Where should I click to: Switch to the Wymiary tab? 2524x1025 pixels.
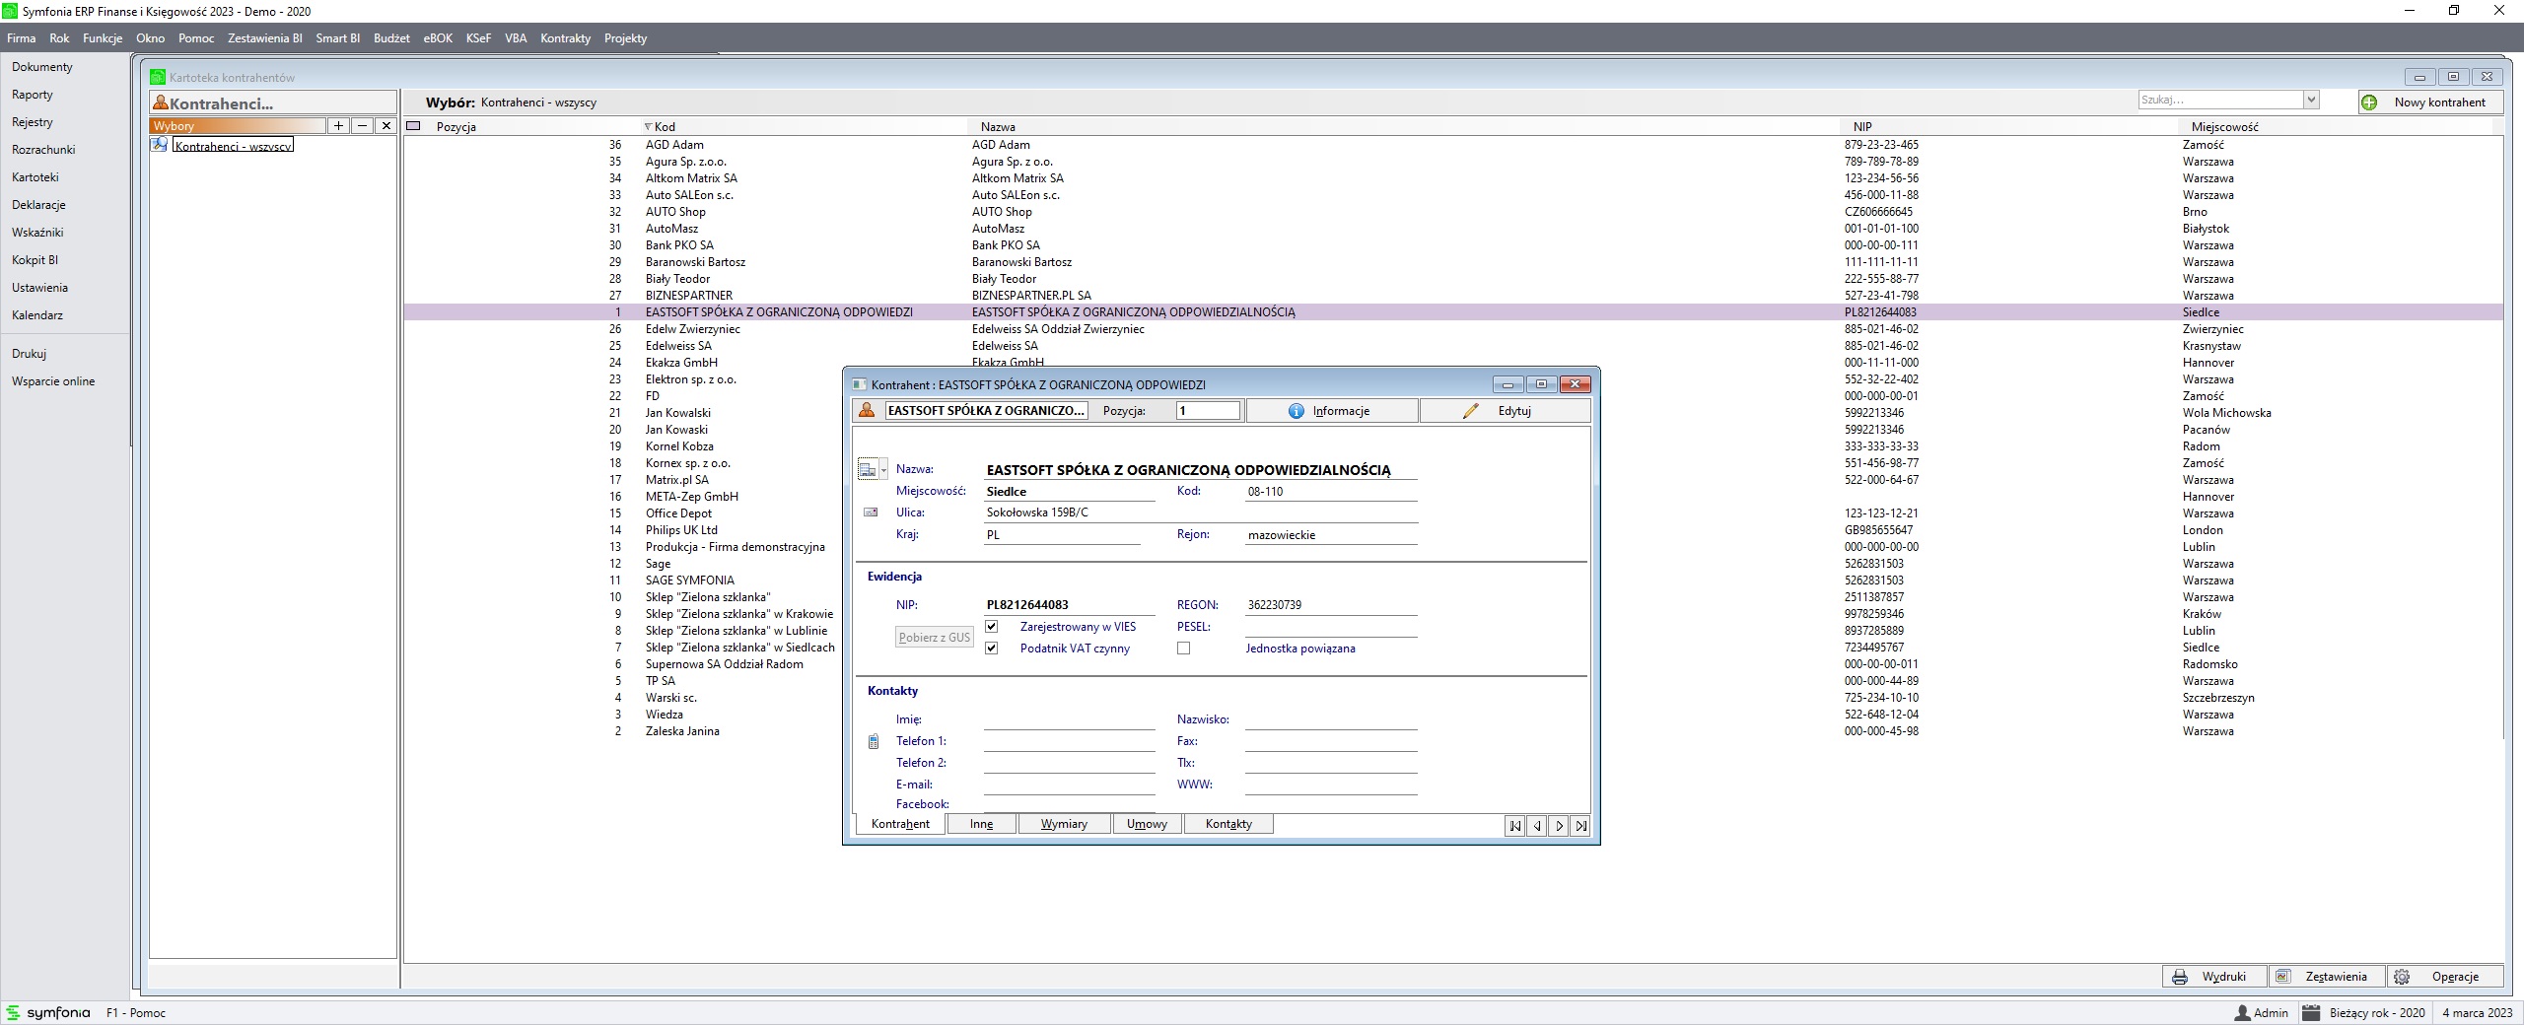point(1064,824)
